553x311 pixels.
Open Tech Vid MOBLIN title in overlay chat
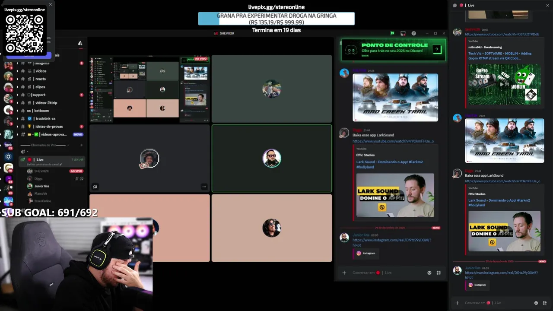point(500,56)
